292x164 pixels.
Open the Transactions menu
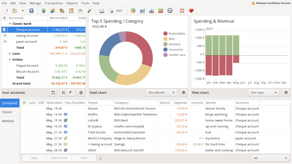(x=53, y=3)
